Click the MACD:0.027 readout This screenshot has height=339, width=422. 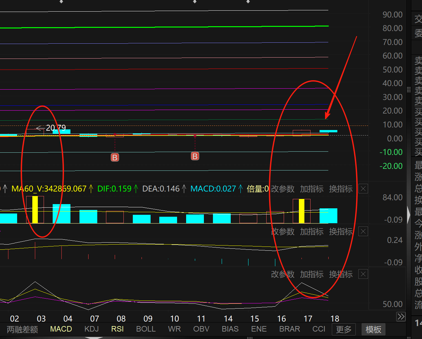[213, 189]
